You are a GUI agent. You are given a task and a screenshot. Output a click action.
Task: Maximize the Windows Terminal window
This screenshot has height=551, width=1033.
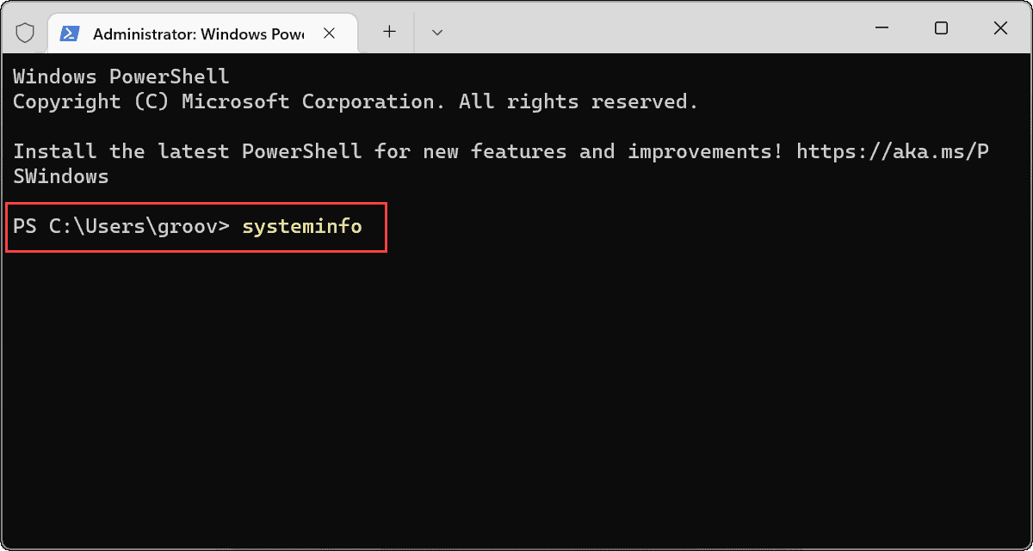click(941, 28)
